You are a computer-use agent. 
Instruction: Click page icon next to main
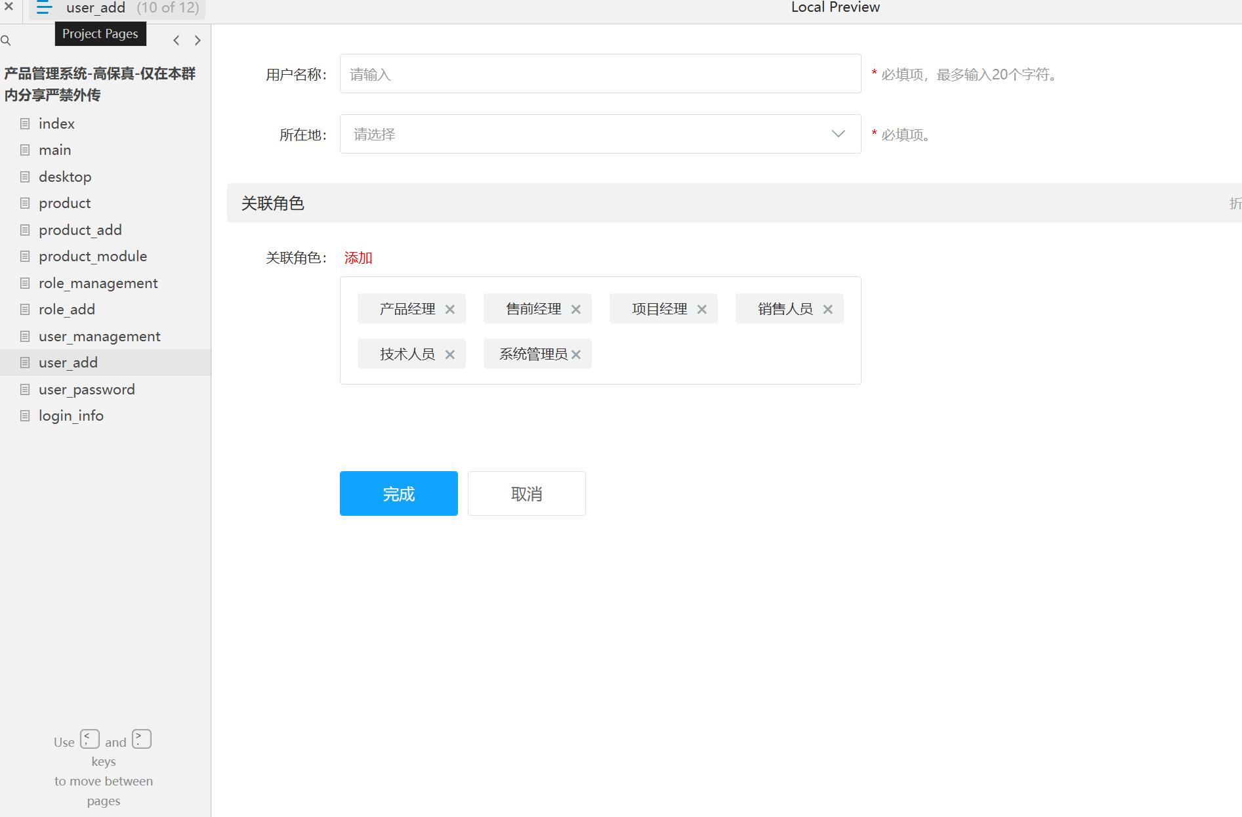pos(25,150)
